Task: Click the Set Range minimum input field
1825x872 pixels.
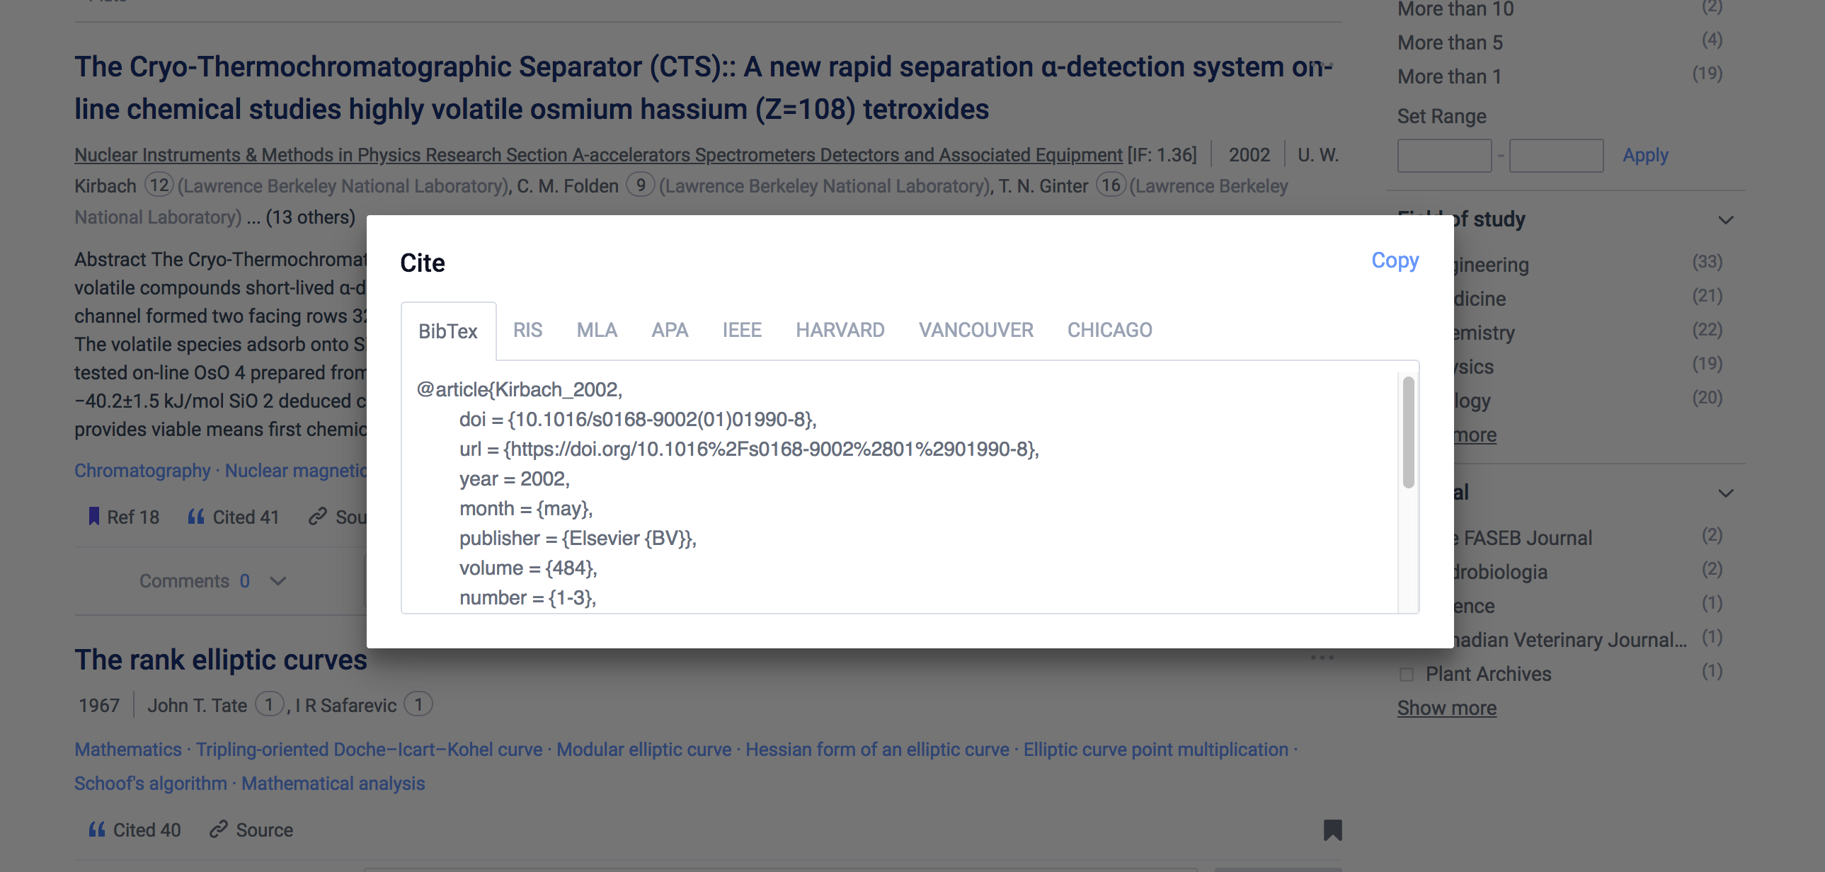Action: click(x=1444, y=155)
